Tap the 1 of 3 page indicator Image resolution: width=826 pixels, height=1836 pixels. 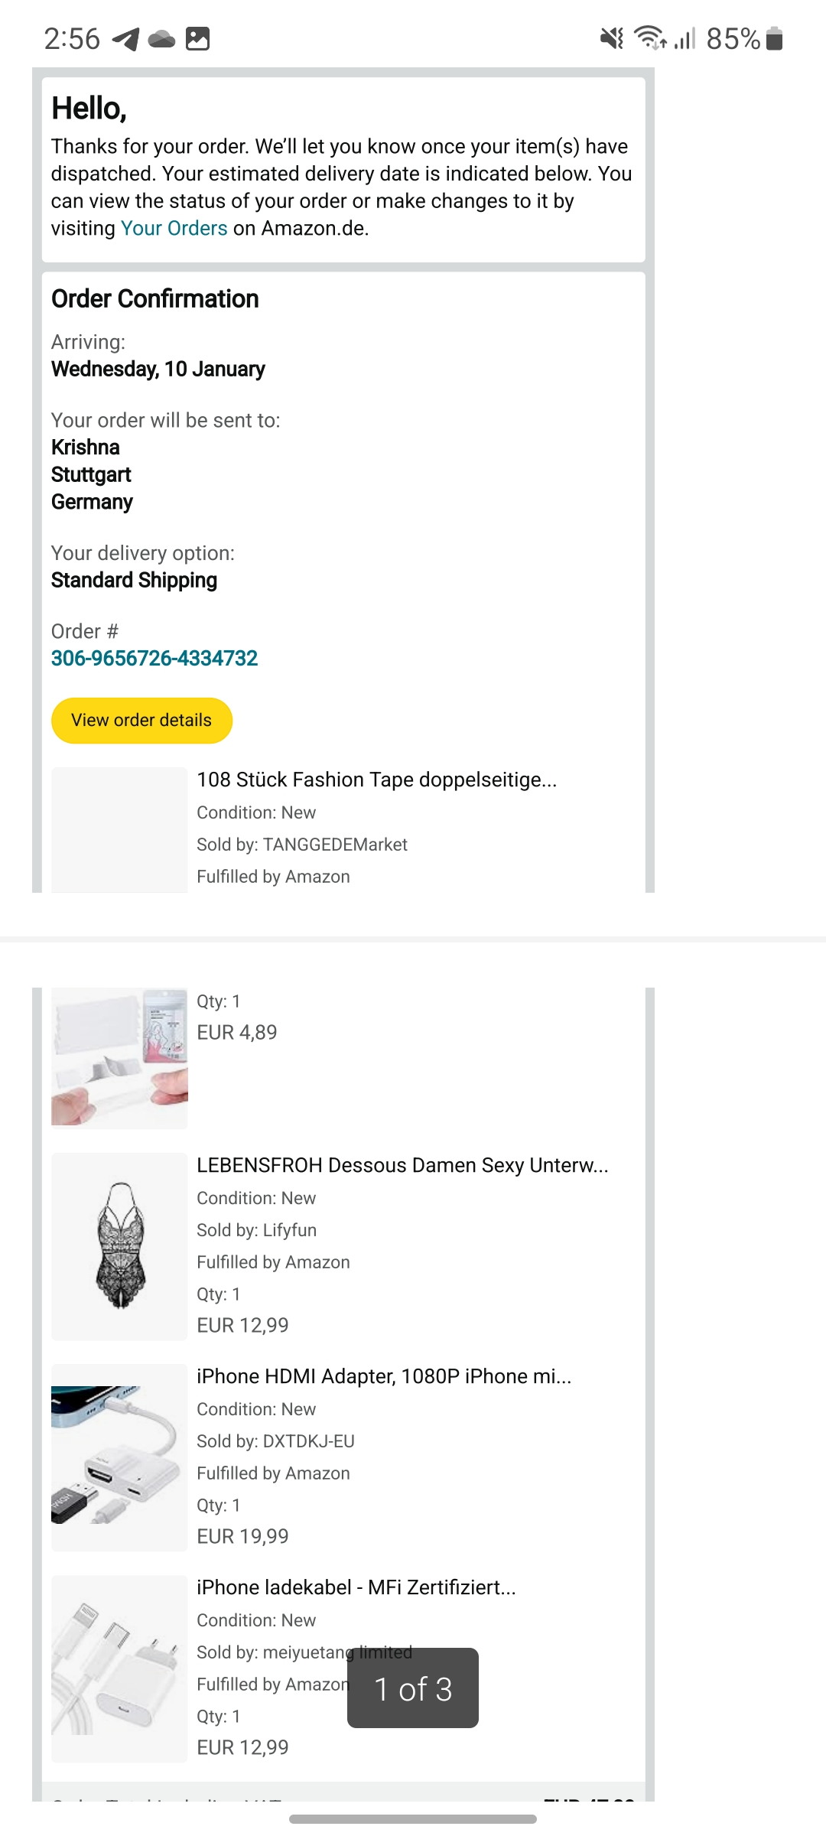[x=413, y=1689]
